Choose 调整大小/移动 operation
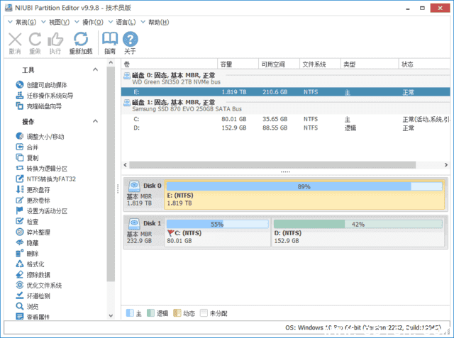Viewport: 454px width, 338px height. pos(45,136)
